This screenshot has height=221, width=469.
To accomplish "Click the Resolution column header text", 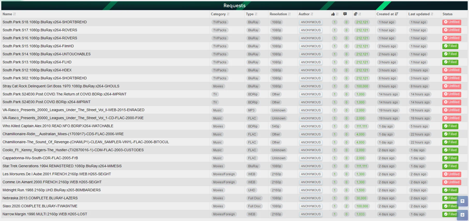I will click(x=278, y=14).
